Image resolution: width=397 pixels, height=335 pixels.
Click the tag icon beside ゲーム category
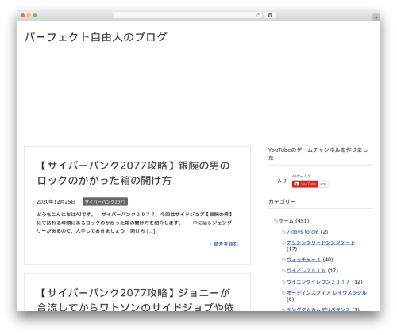pyautogui.click(x=276, y=221)
